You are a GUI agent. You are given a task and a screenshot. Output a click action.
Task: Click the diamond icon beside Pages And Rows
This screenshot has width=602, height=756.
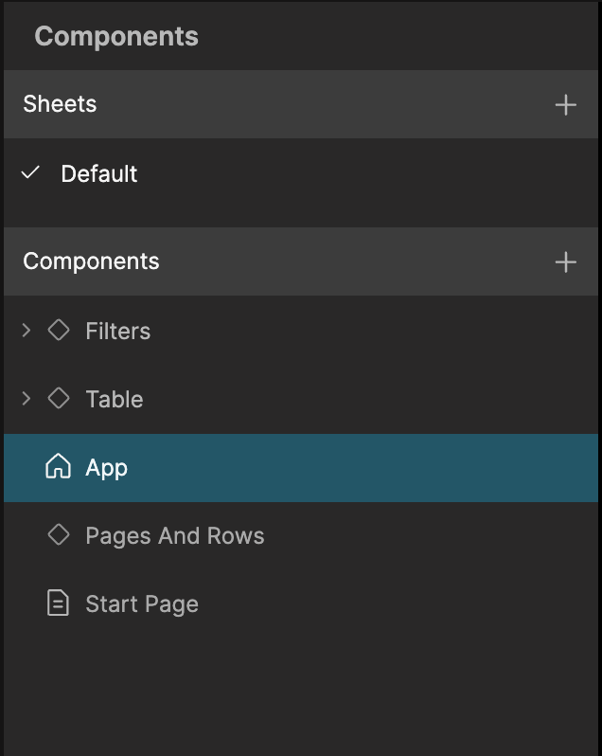coord(59,535)
